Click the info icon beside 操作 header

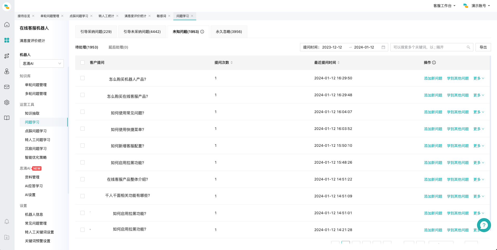(x=434, y=63)
